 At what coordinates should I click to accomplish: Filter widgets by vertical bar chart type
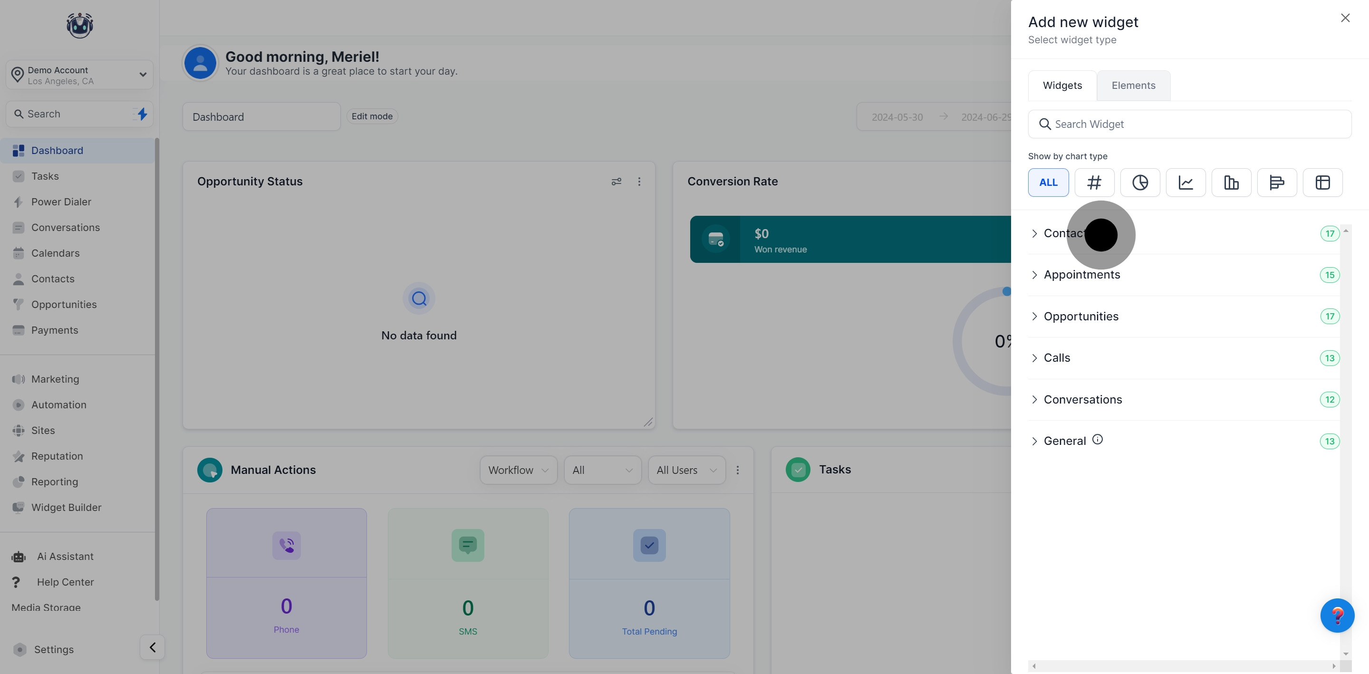(x=1231, y=183)
